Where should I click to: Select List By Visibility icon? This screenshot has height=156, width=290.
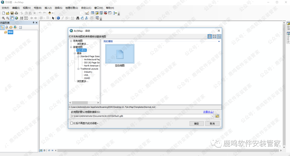pyautogui.click(x=11, y=27)
